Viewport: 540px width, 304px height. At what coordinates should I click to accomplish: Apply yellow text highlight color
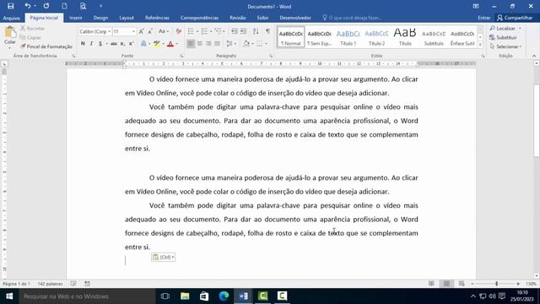point(157,44)
